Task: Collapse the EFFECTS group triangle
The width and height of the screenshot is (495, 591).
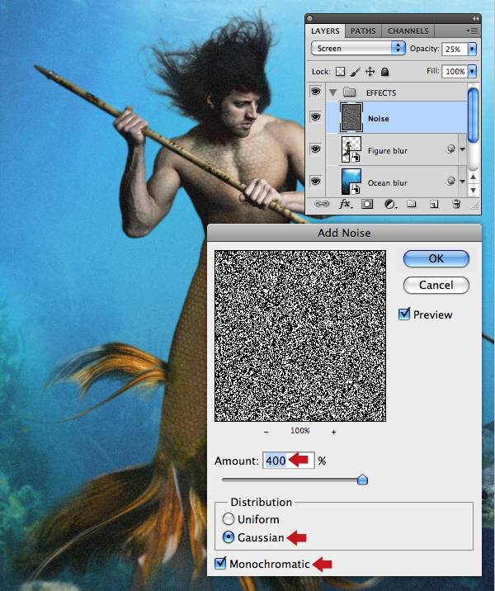Action: 332,92
